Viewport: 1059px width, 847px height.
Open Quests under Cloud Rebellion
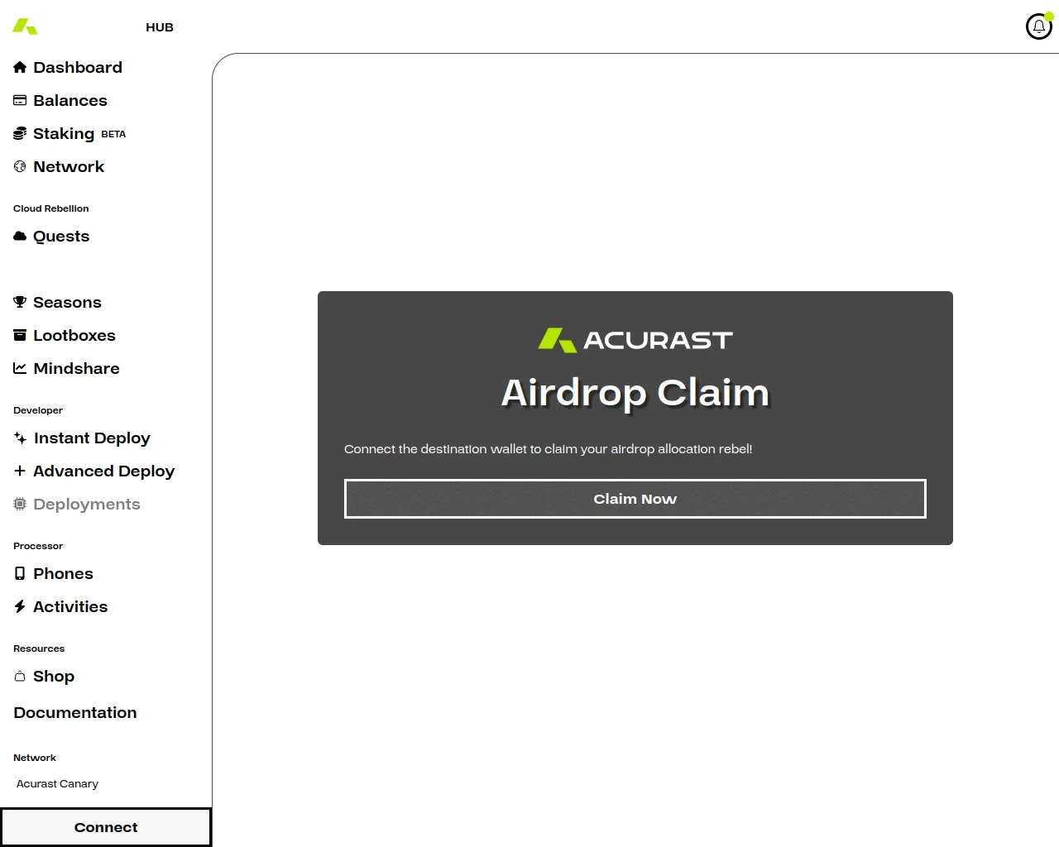tap(61, 236)
